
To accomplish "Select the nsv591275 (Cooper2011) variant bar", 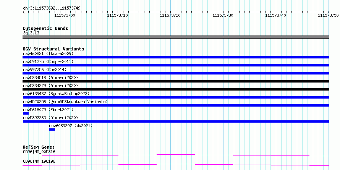I will [x=176, y=65].
